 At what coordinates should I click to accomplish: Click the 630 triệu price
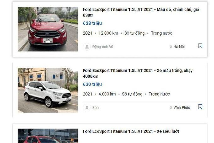pyautogui.click(x=92, y=84)
